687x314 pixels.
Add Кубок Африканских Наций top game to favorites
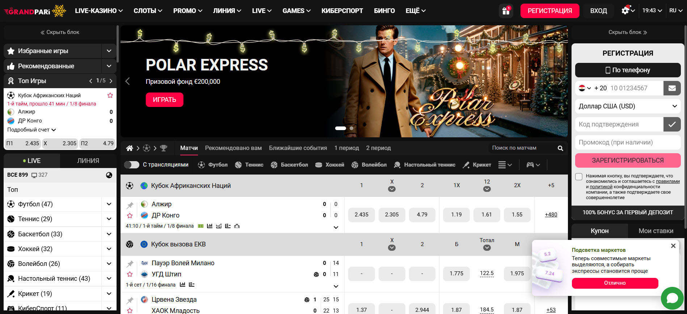pos(110,95)
